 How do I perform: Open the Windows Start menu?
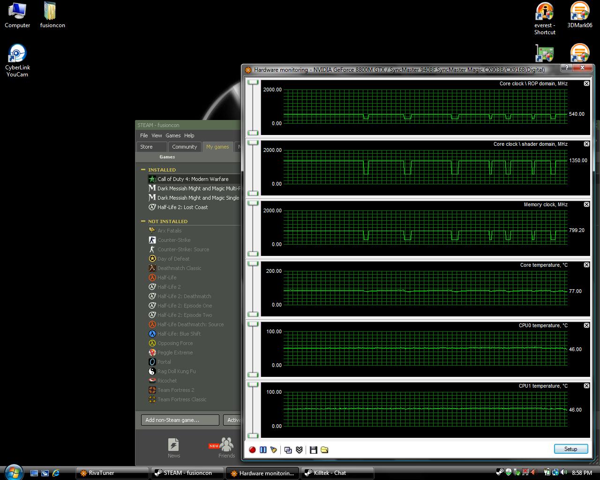coord(13,472)
